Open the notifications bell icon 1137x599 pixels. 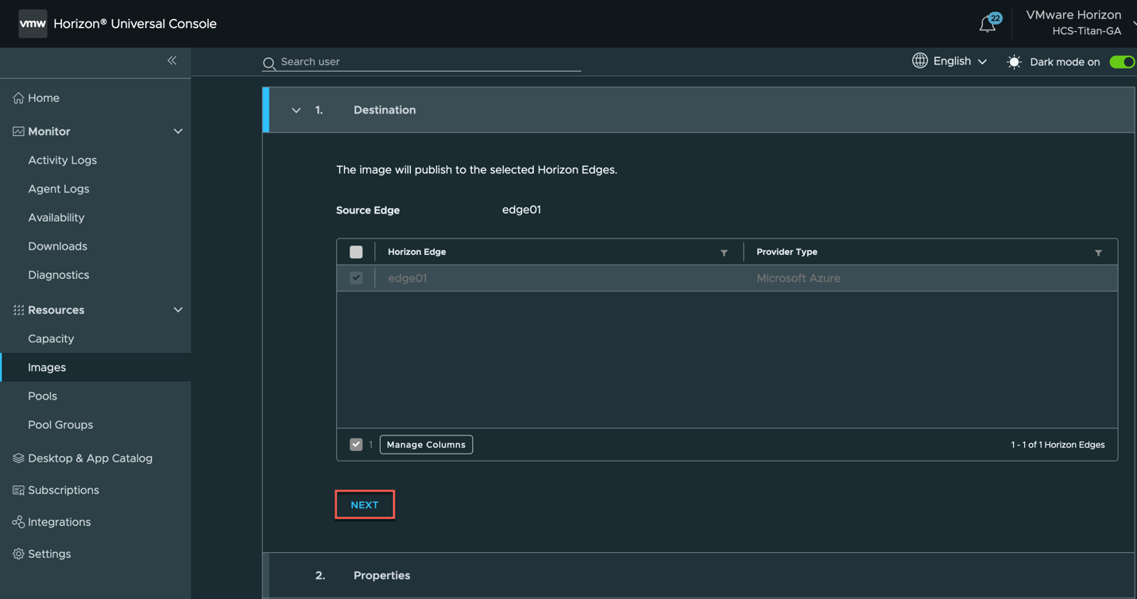[988, 25]
